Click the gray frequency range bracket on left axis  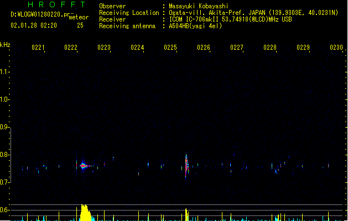[11, 155]
